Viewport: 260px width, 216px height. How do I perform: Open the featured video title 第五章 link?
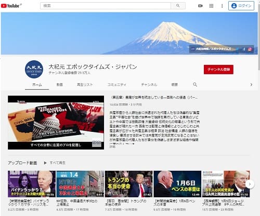[x=153, y=98]
